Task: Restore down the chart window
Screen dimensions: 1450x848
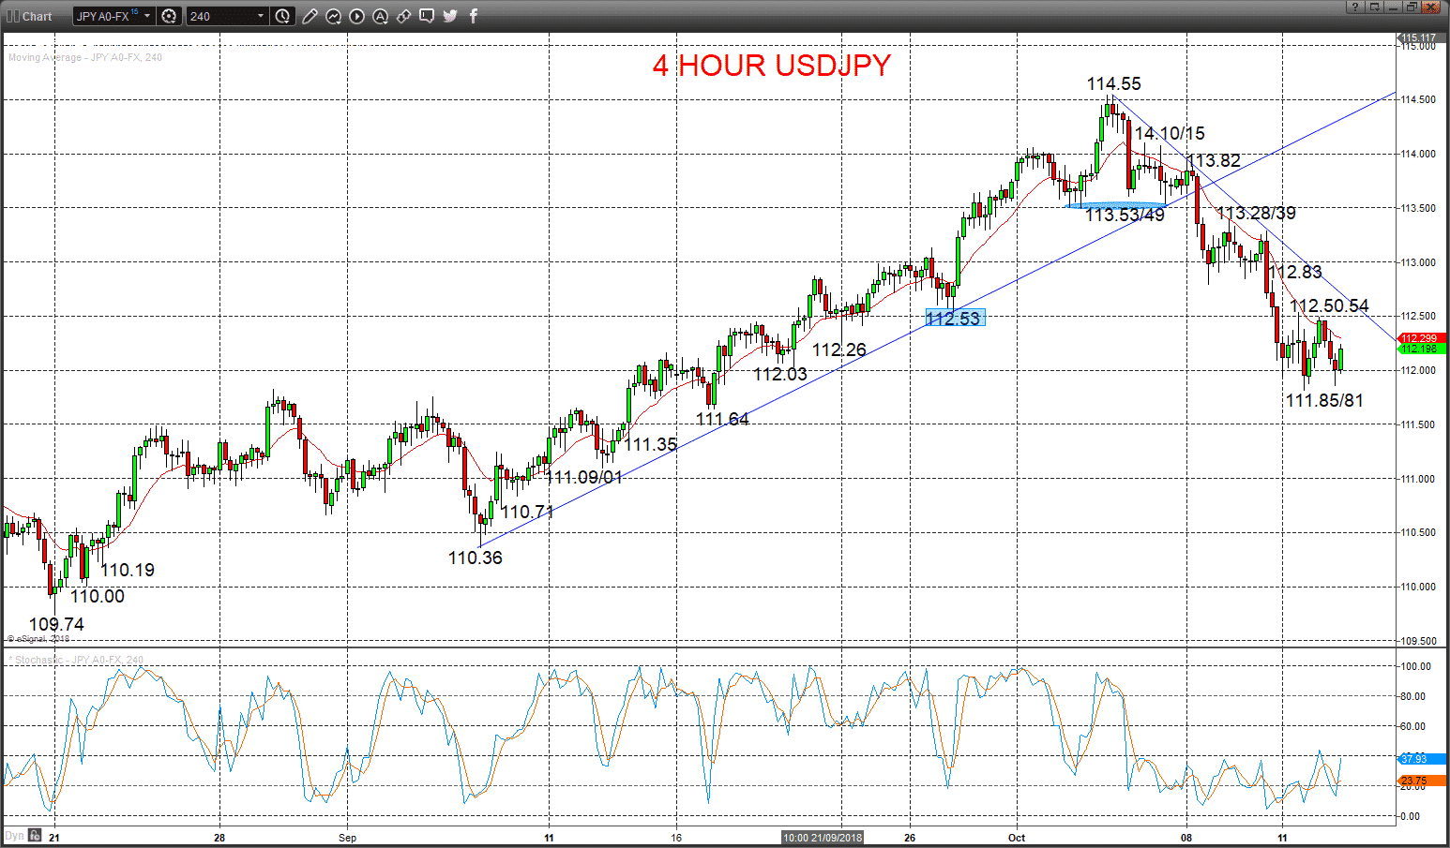Action: point(1412,7)
